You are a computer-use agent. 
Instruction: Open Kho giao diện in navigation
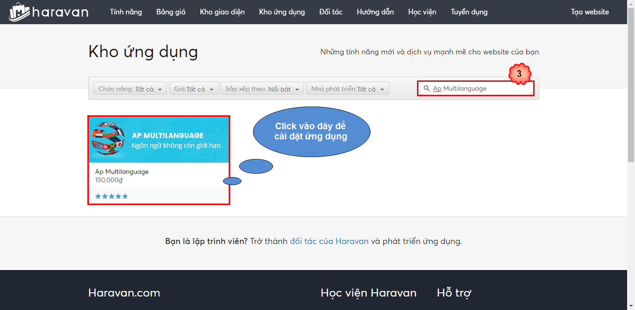(222, 12)
